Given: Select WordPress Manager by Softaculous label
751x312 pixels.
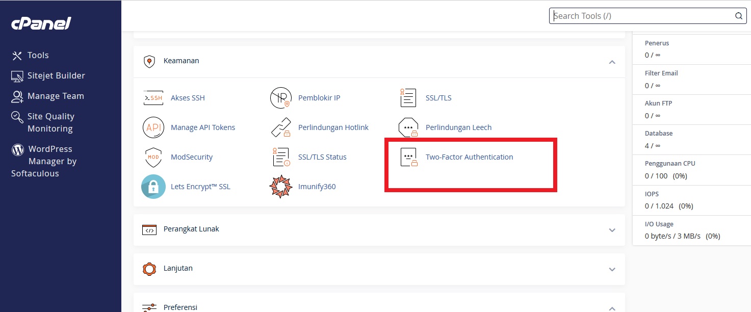Looking at the screenshot, I should (x=44, y=161).
